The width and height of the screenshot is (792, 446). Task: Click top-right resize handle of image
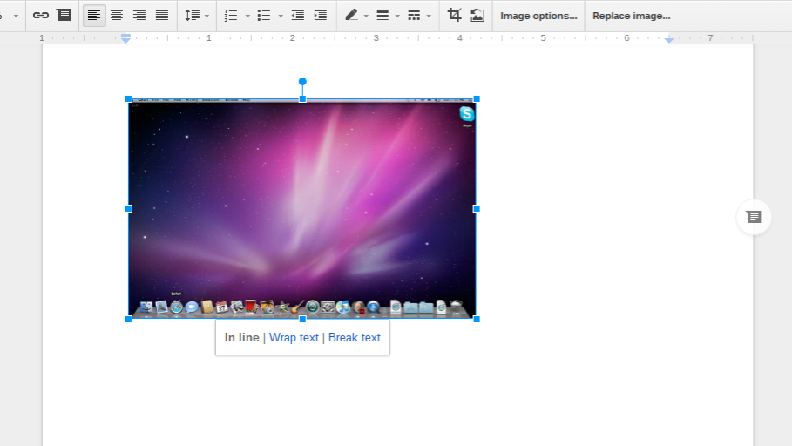click(x=477, y=99)
